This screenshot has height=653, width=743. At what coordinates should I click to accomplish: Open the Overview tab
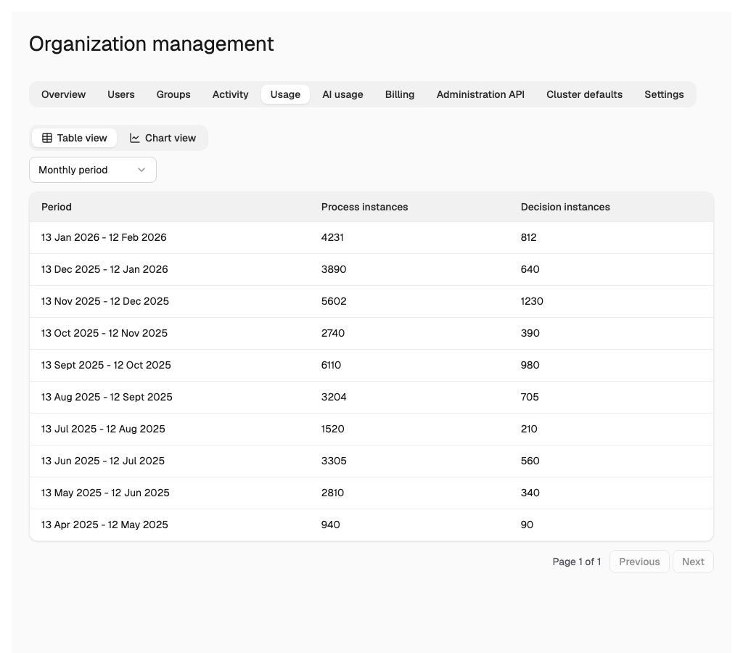(64, 94)
